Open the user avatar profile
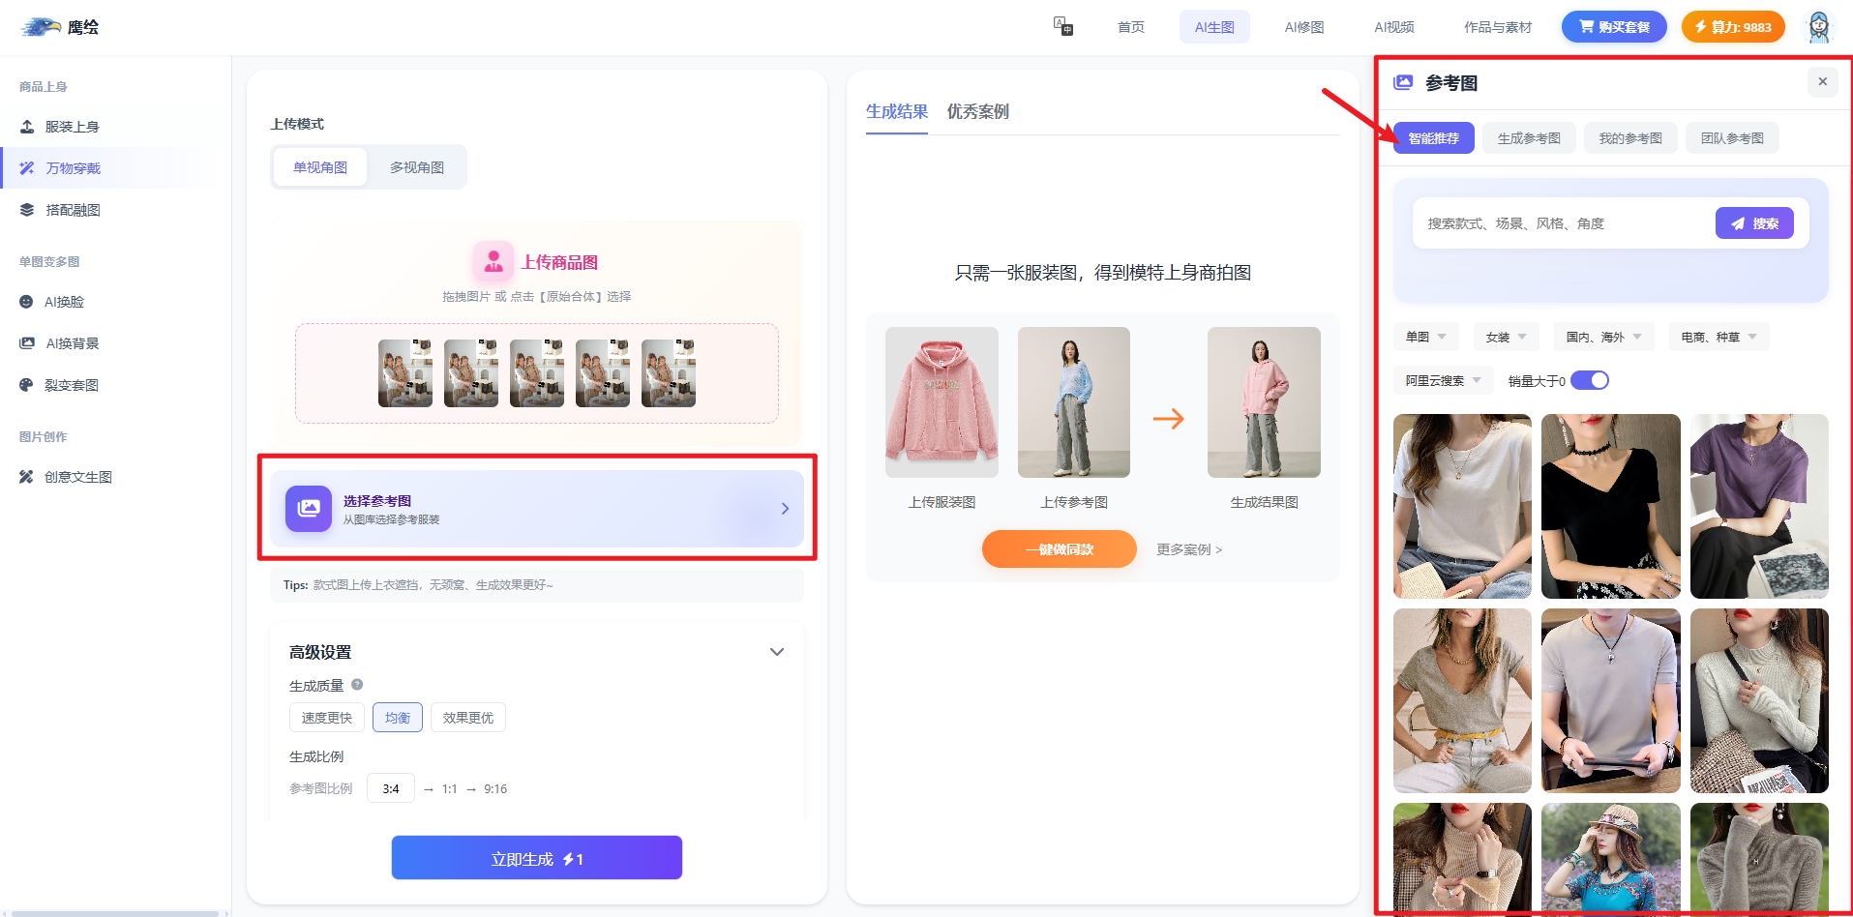 tap(1819, 27)
